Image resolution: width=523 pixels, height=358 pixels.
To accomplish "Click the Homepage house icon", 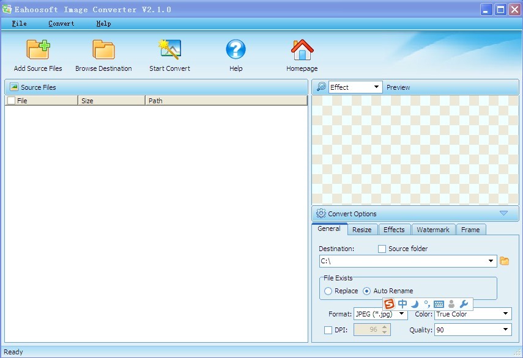I will 302,50.
